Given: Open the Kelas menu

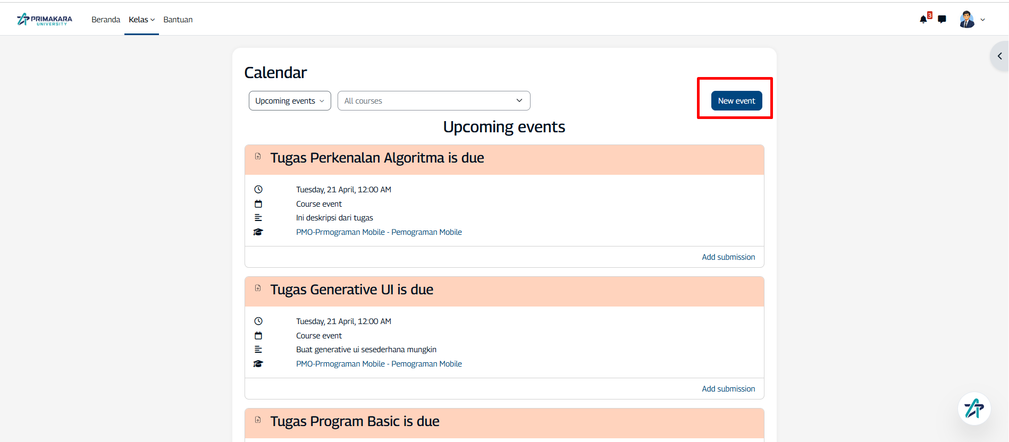Looking at the screenshot, I should click(x=141, y=20).
